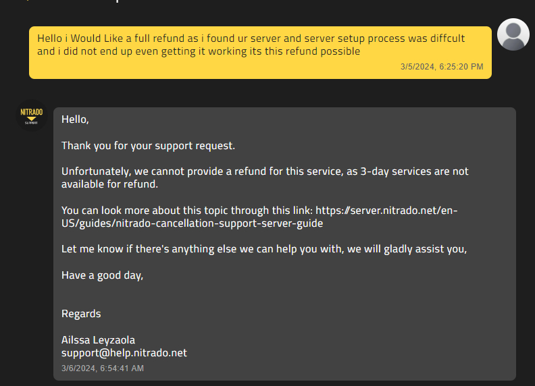Click "Thank you for your support request." line
The image size is (535, 386).
click(148, 146)
